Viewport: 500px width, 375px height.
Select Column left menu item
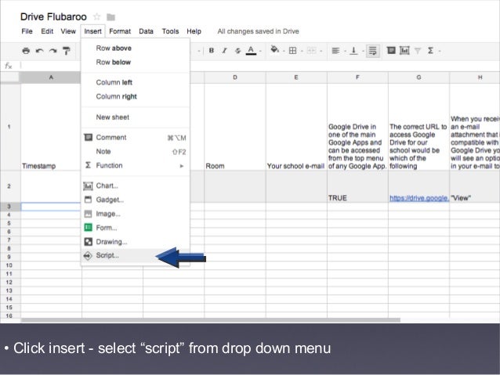(136, 82)
